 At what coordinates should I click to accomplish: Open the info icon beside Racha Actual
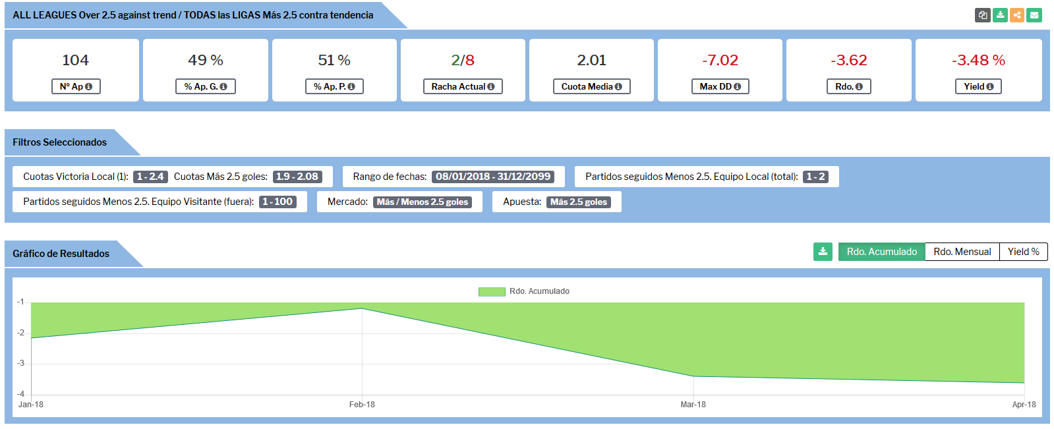click(x=490, y=86)
